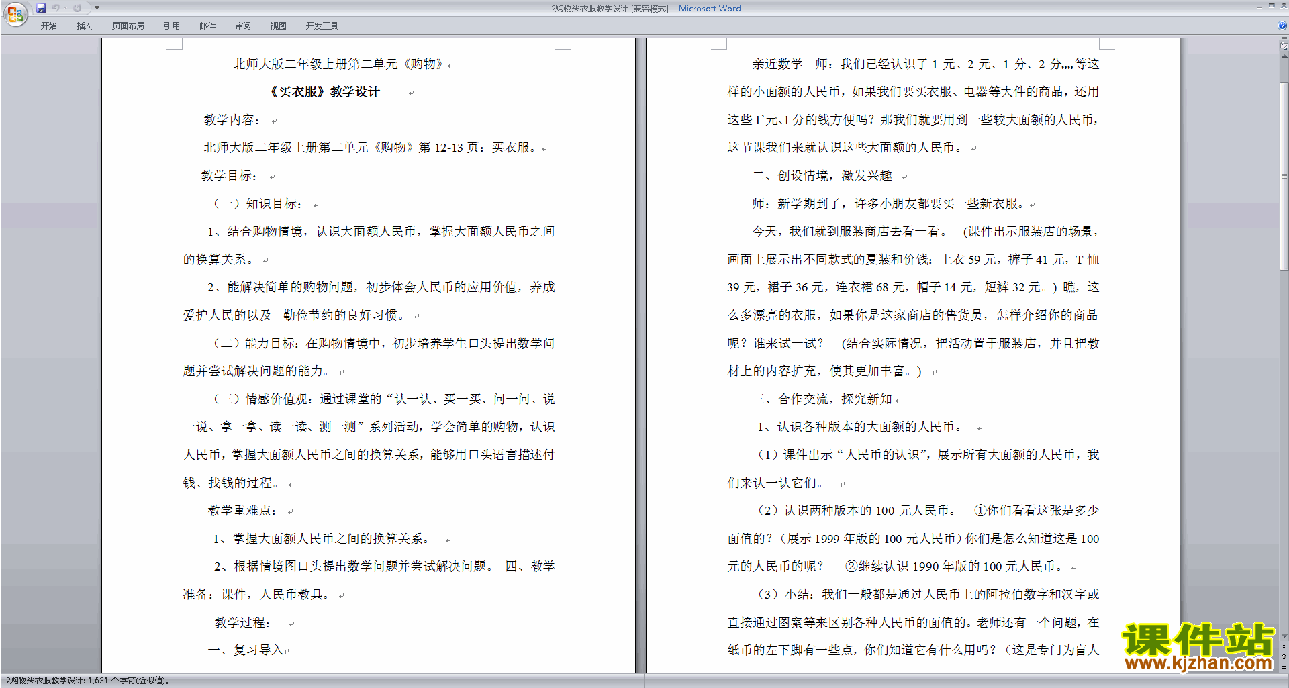1289x688 pixels.
Task: Click the split window handle above the scrollbar
Action: pos(1284,39)
